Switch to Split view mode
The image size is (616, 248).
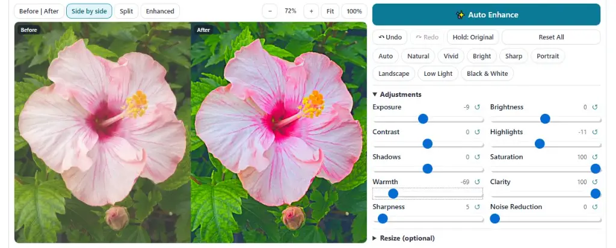pos(126,11)
